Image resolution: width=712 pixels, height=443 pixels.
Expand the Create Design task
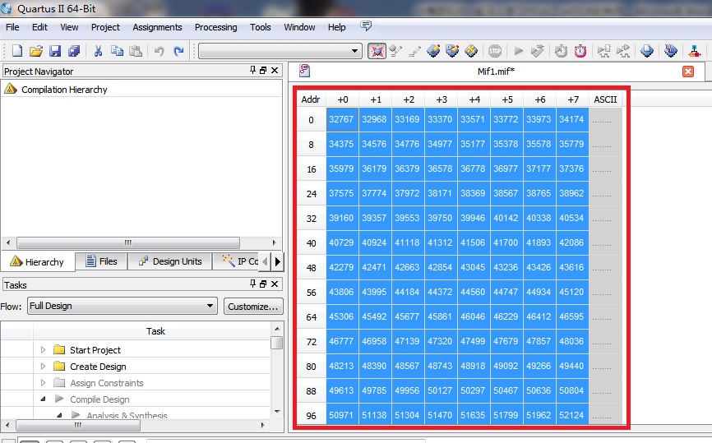[43, 366]
